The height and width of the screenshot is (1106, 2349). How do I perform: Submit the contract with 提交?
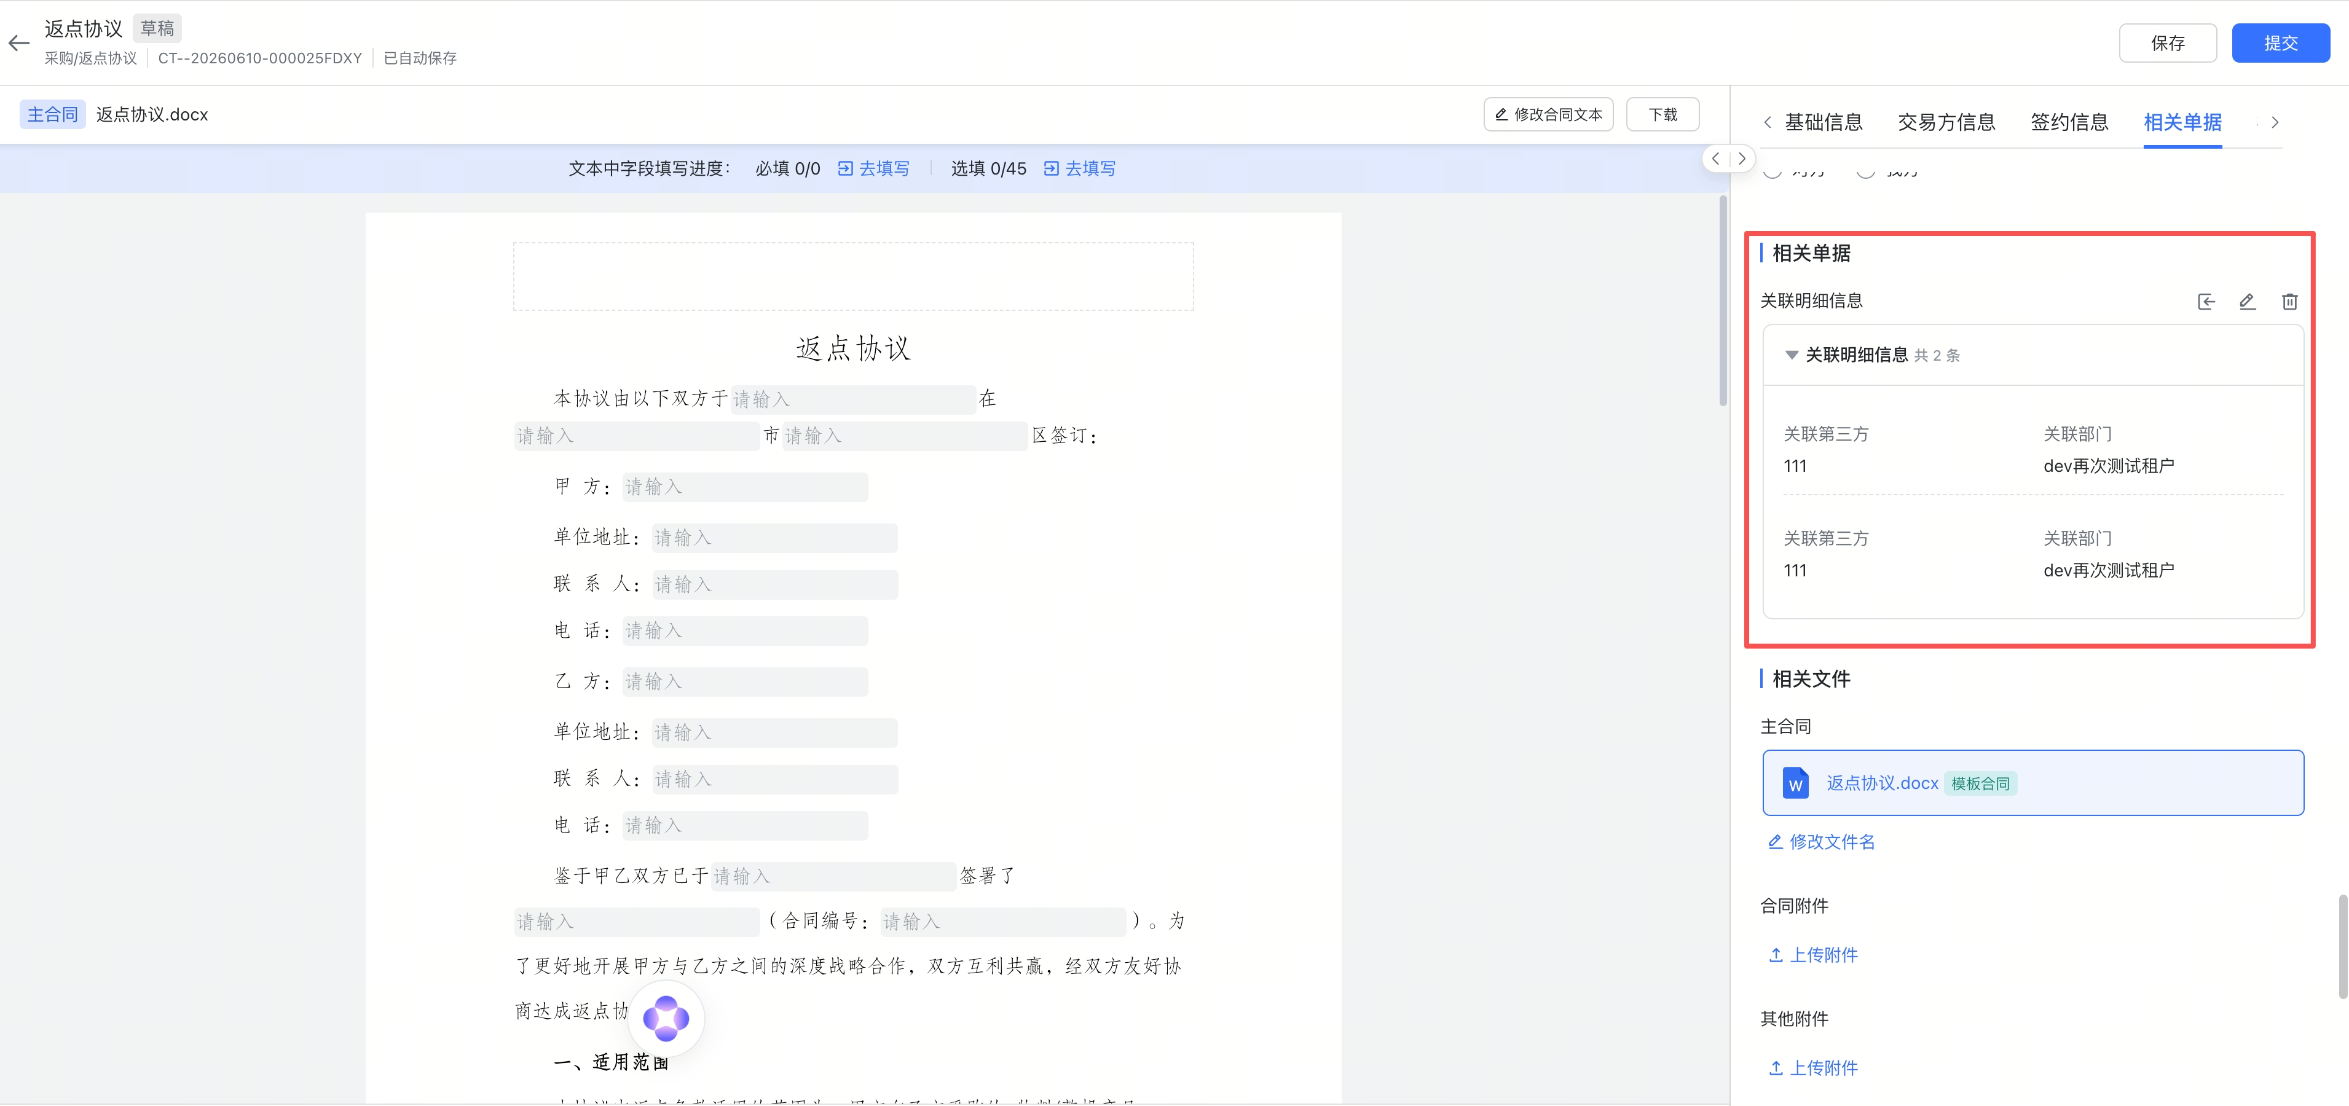click(2281, 43)
